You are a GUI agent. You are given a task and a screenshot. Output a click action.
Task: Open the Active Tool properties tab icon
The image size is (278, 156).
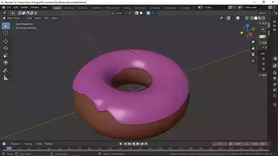tap(275, 66)
